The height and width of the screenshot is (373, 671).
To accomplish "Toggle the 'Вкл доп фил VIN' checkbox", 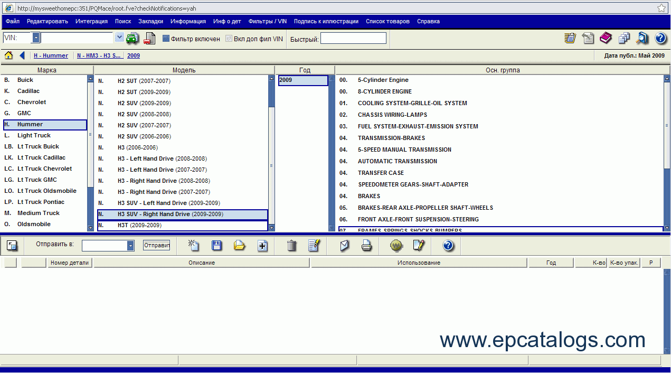I will (229, 39).
